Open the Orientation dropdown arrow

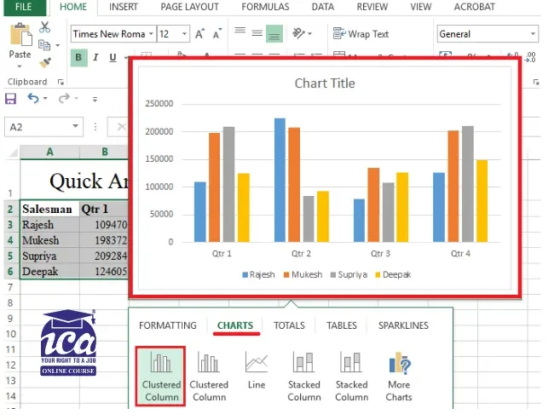tap(309, 34)
